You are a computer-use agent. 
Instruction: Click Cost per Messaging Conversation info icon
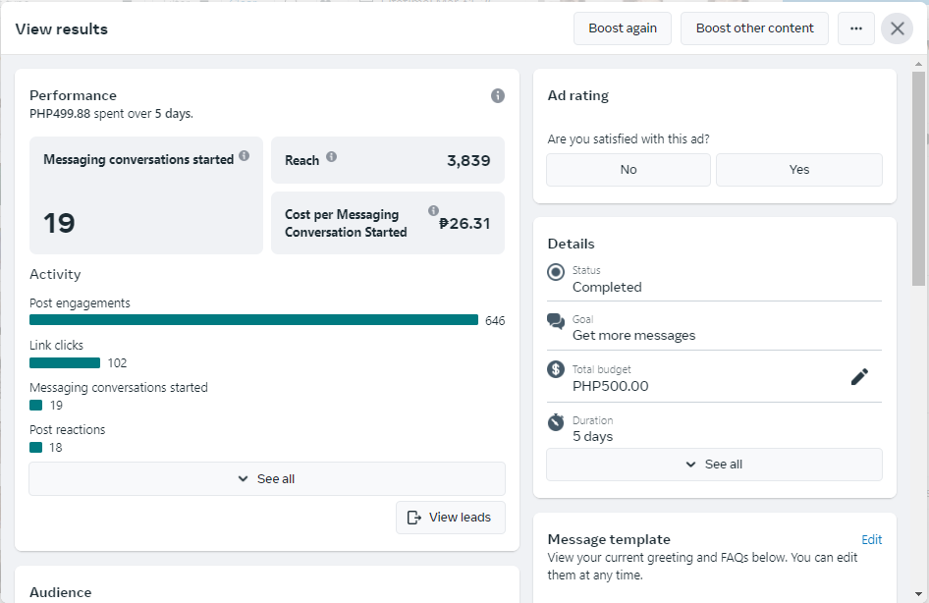pyautogui.click(x=433, y=211)
